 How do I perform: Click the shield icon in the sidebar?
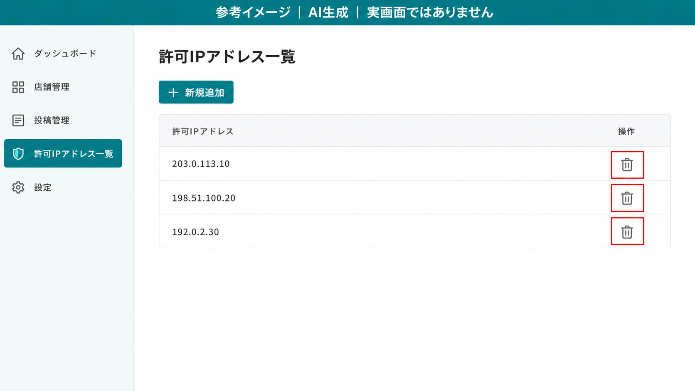(x=18, y=154)
